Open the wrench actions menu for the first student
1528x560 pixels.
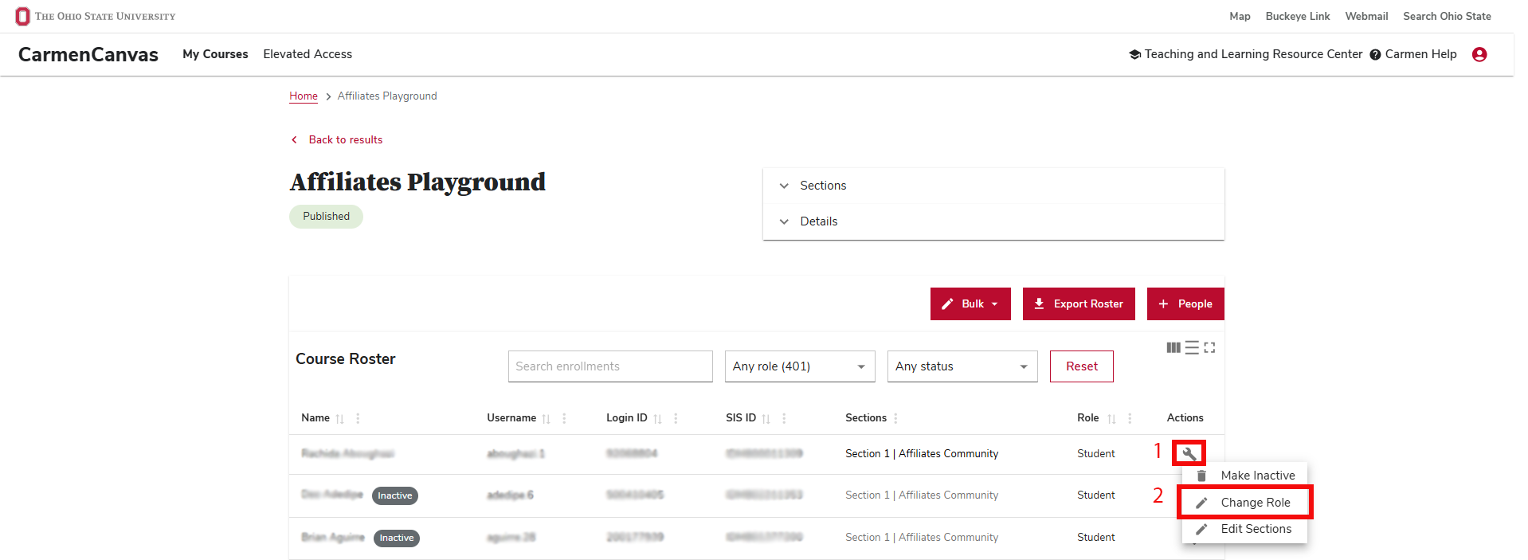click(1189, 453)
